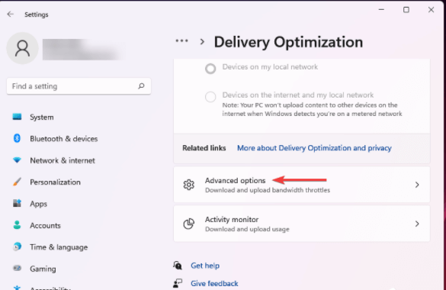Maximize the Settings window
Screen dimensions: 446x290
coord(406,10)
